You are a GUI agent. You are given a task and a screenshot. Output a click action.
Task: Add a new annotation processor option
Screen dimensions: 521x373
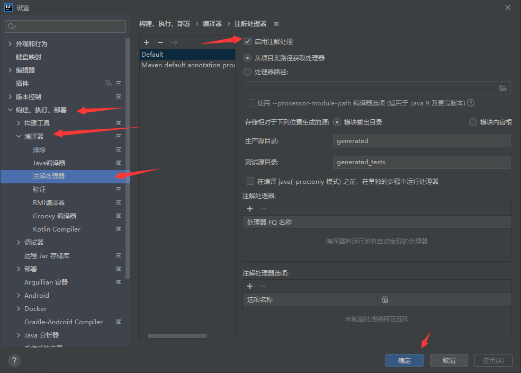pyautogui.click(x=250, y=286)
